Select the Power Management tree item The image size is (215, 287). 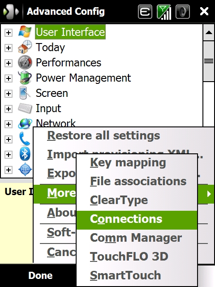pyautogui.click(x=83, y=78)
